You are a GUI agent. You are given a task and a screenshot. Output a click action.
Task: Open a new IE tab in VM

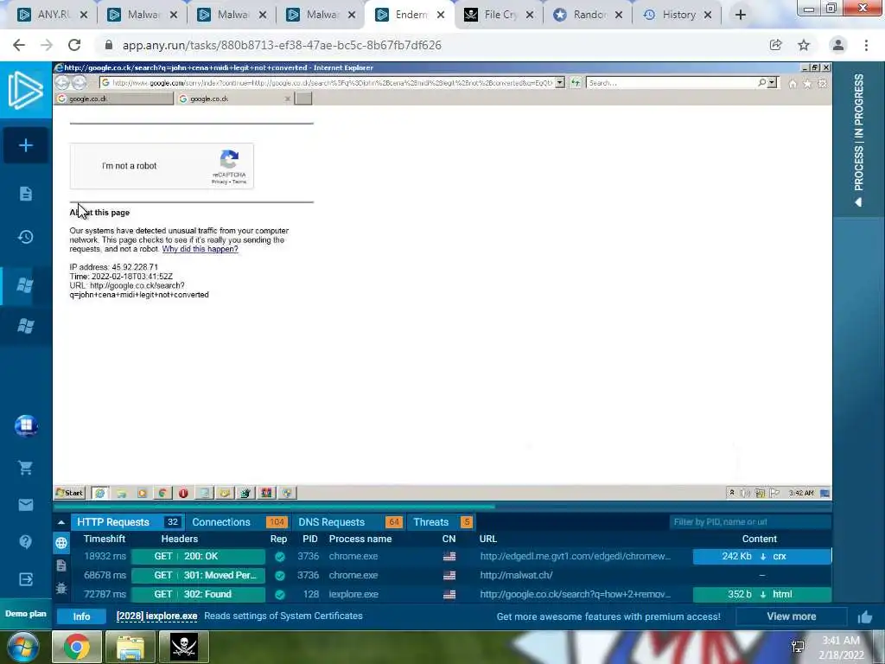click(303, 99)
